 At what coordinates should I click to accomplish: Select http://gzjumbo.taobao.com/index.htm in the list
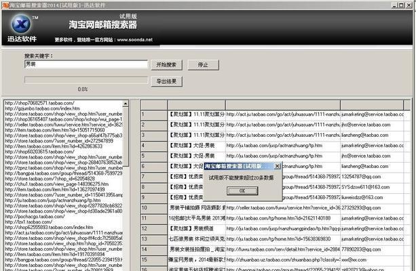(42, 108)
